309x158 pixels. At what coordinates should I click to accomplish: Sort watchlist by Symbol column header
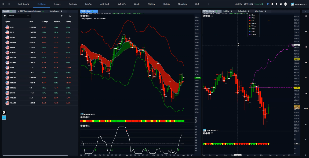[8, 22]
